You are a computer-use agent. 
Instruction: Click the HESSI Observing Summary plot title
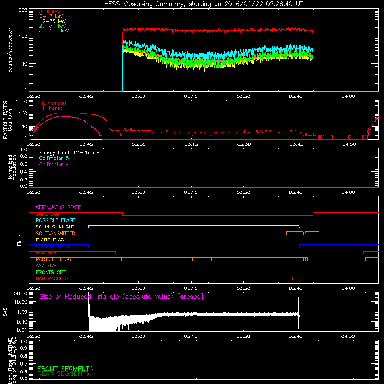point(203,4)
